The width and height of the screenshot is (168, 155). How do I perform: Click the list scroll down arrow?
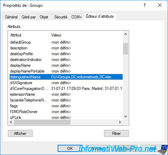[125, 117]
